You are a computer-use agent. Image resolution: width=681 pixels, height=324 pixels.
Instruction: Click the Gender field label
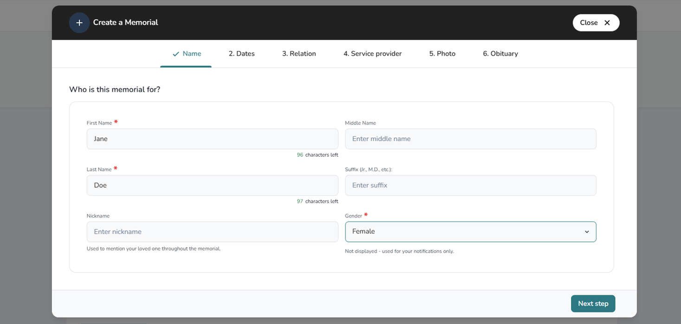point(353,216)
